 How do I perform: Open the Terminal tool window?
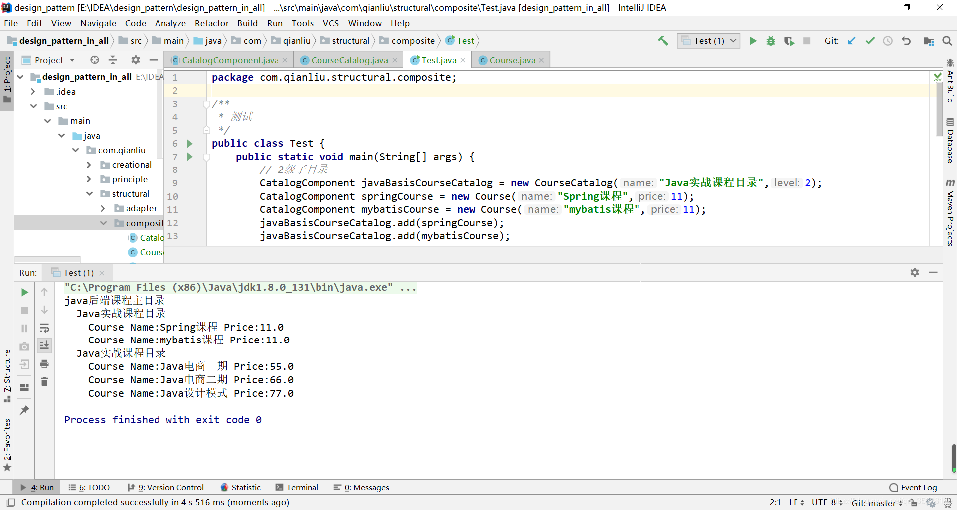coord(297,488)
